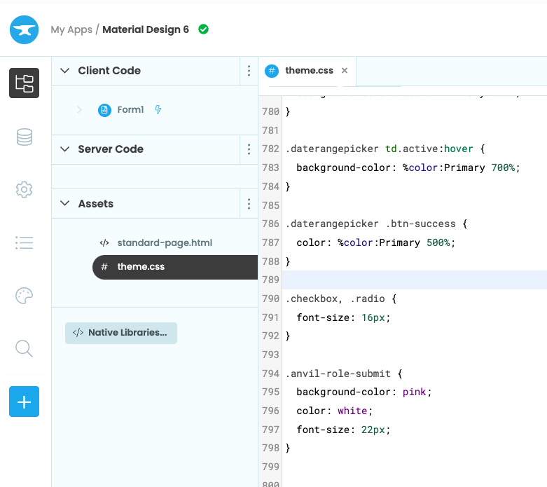Open the Theme palette icon
The image size is (547, 487).
point(25,296)
